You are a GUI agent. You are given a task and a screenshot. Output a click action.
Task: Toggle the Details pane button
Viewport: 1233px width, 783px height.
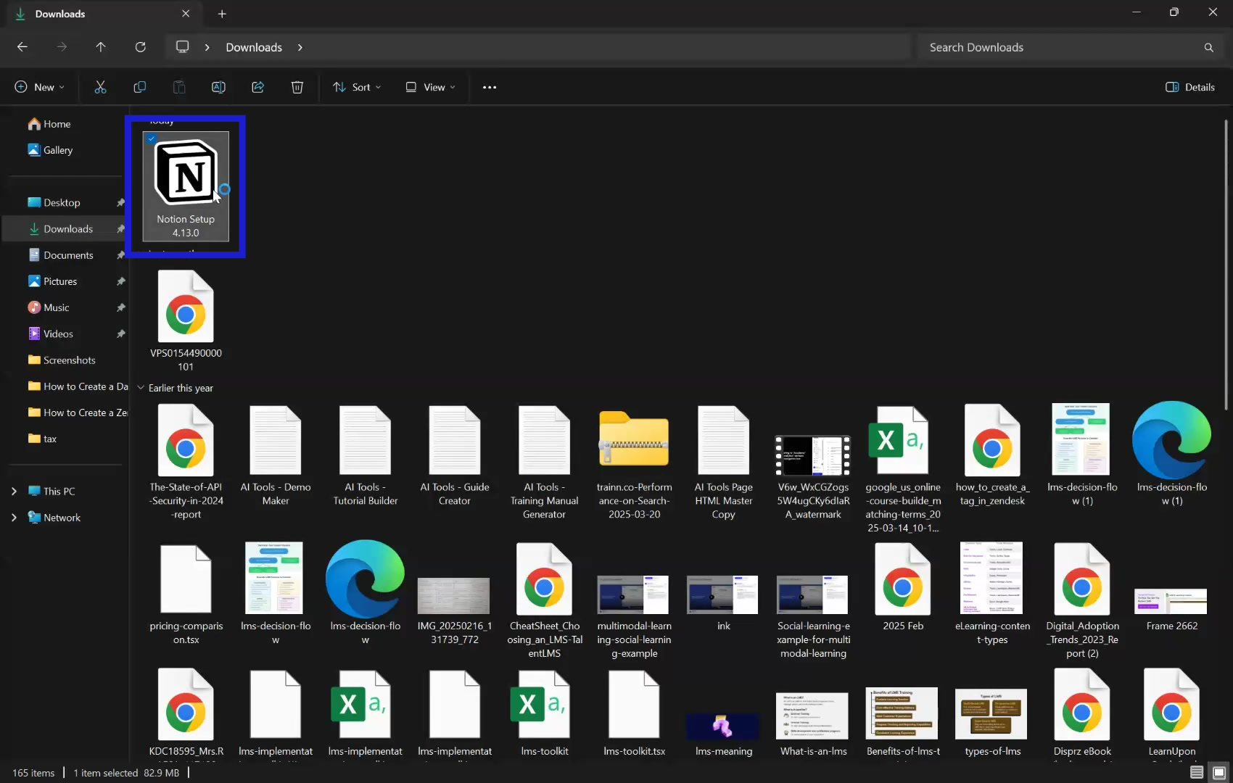click(x=1189, y=87)
